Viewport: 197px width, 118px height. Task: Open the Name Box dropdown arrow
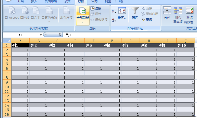tap(40, 35)
